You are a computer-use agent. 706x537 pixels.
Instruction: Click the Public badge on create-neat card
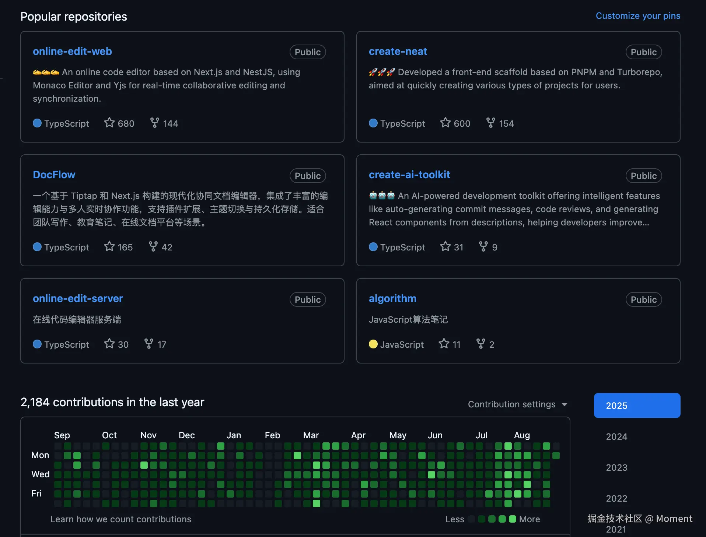644,52
